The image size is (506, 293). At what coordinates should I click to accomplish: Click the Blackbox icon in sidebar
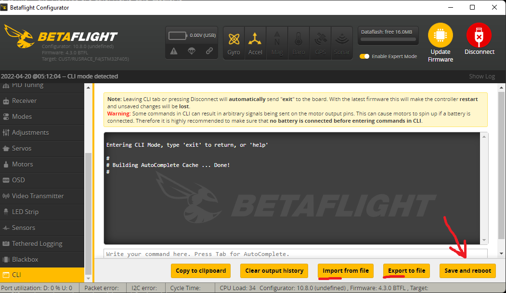[x=6, y=259]
